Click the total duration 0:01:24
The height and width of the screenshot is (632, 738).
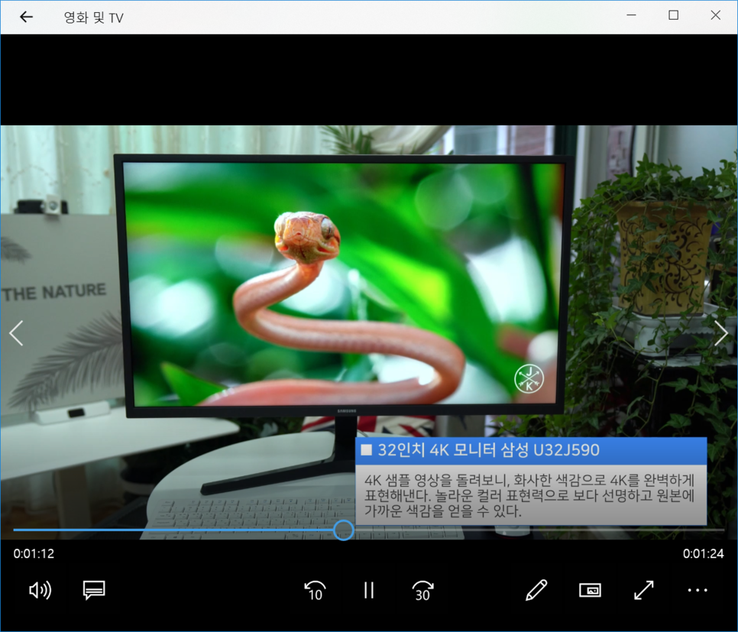click(x=703, y=553)
